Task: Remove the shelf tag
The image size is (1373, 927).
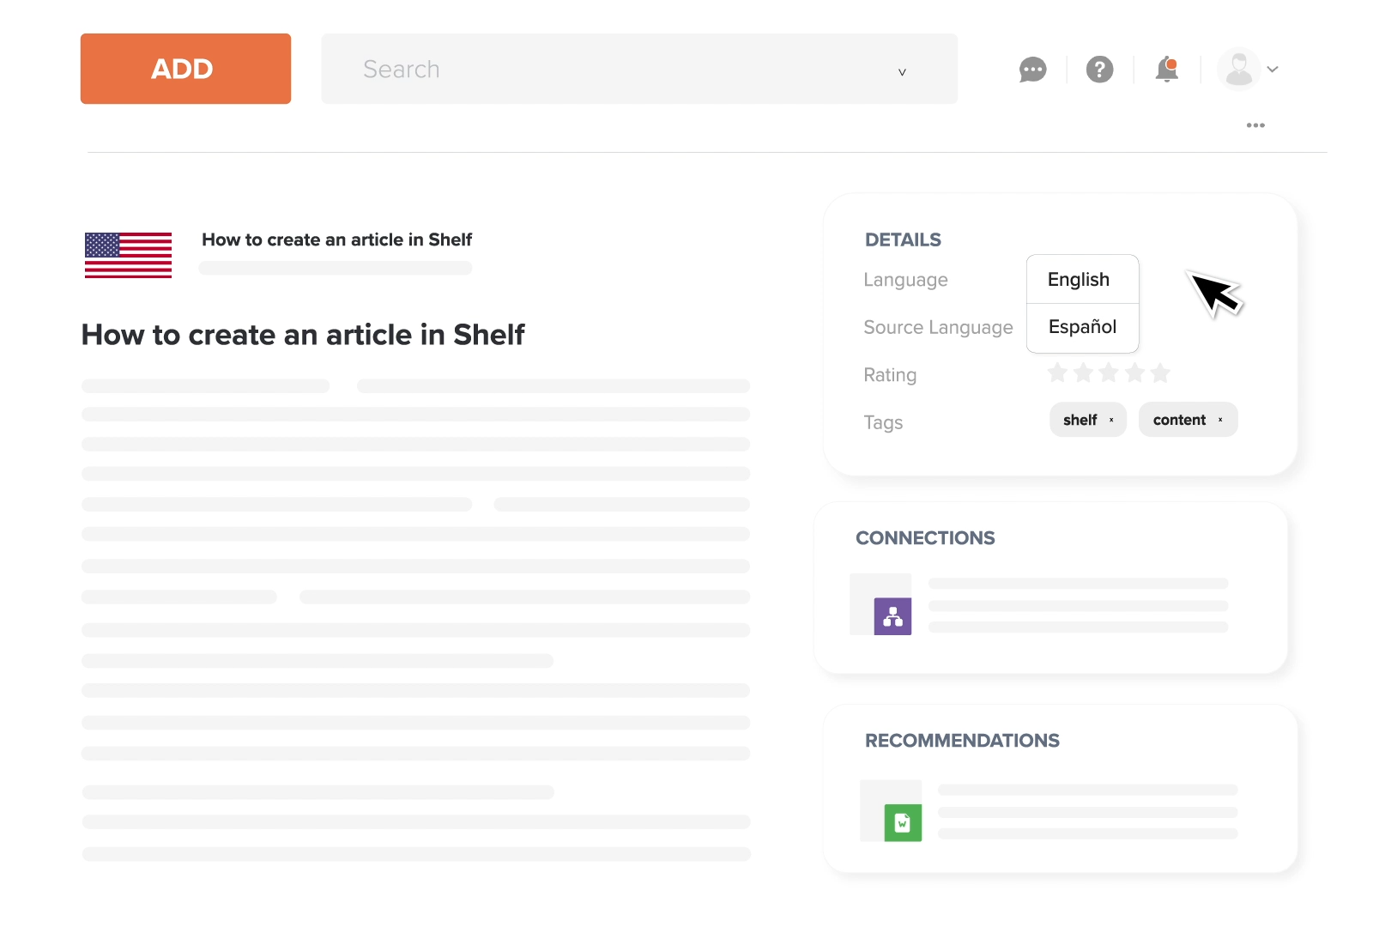Action: pyautogui.click(x=1111, y=420)
